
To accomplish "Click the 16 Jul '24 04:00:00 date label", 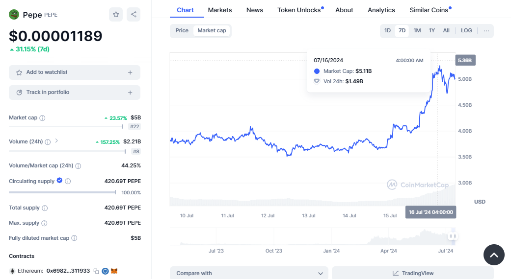I will tap(430, 212).
